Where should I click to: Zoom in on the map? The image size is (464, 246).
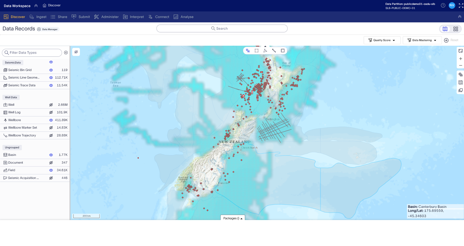(x=460, y=58)
